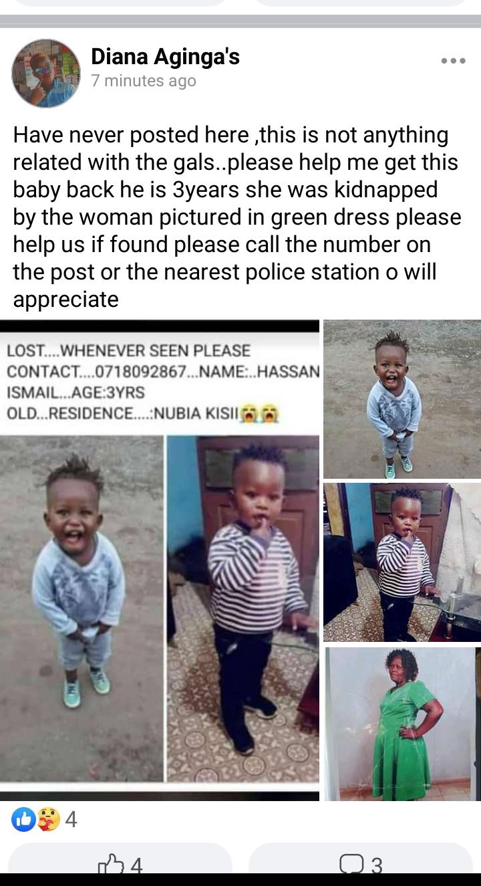Tap the post text about kidnapped baby

pos(237,217)
